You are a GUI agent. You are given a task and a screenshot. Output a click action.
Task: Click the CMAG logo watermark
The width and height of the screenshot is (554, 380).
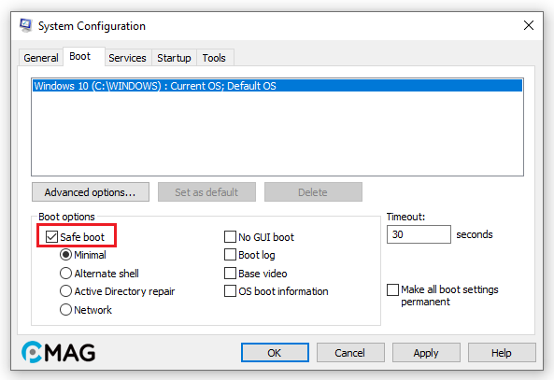tap(58, 352)
